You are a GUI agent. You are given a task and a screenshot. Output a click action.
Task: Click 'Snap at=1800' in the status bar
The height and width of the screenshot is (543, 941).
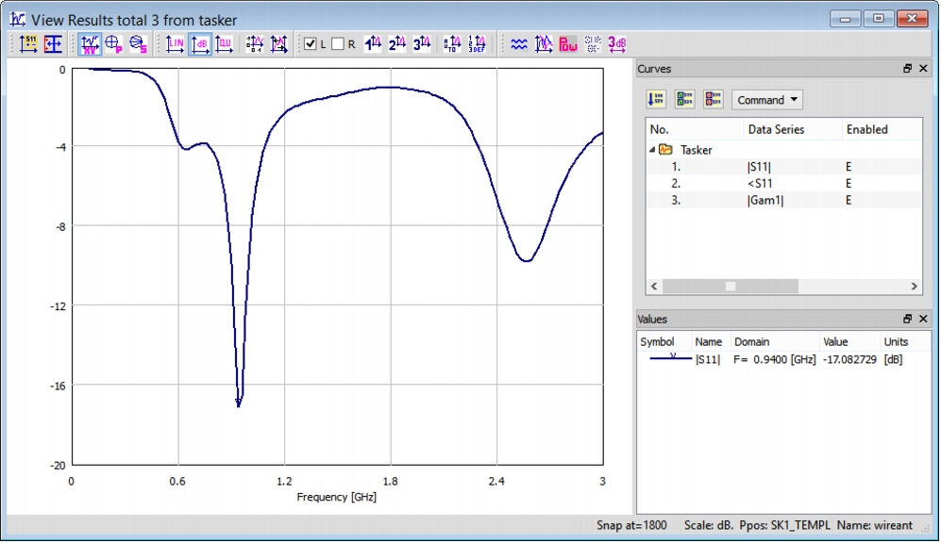pyautogui.click(x=631, y=526)
